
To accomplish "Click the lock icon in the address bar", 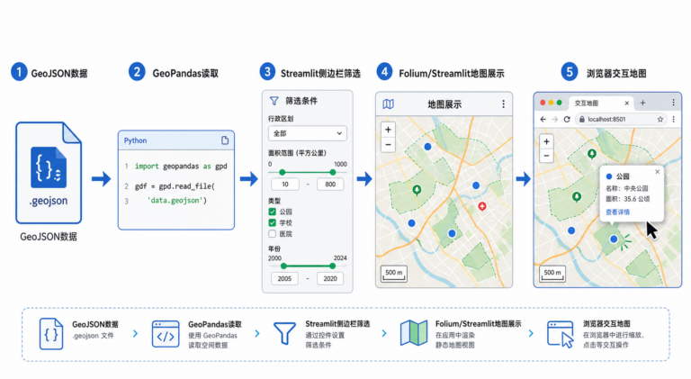I will point(582,120).
